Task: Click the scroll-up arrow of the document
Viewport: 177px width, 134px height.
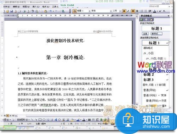Action: (x=137, y=16)
